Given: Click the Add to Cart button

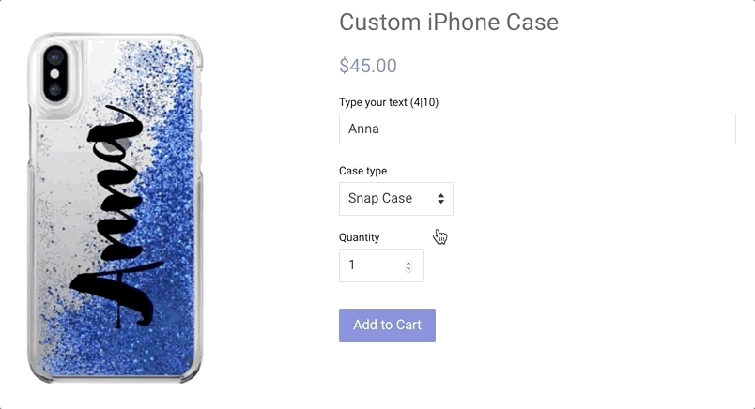Looking at the screenshot, I should click(x=387, y=326).
